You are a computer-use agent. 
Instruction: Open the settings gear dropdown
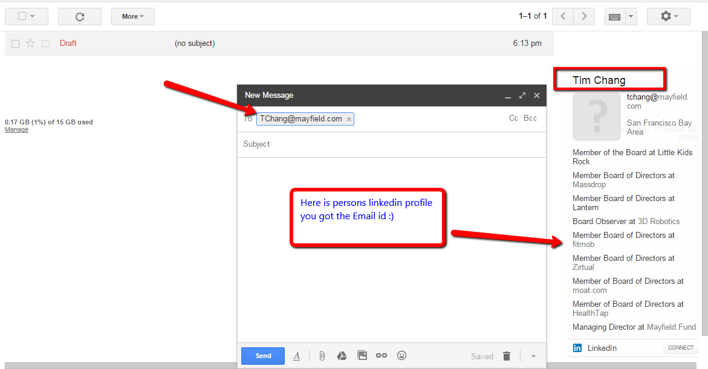pos(668,16)
